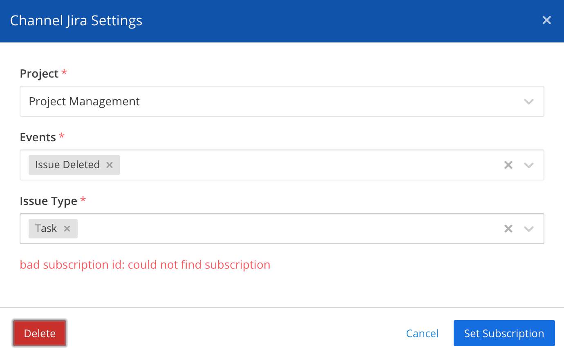Clear all Issue Type selections with the X icon

508,229
